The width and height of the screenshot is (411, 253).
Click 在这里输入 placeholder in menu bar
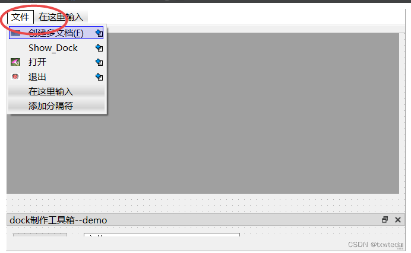[61, 17]
